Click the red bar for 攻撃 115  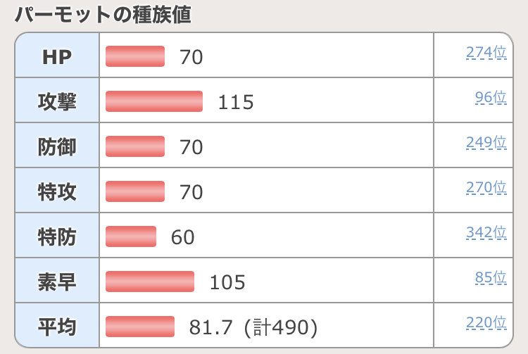(154, 101)
